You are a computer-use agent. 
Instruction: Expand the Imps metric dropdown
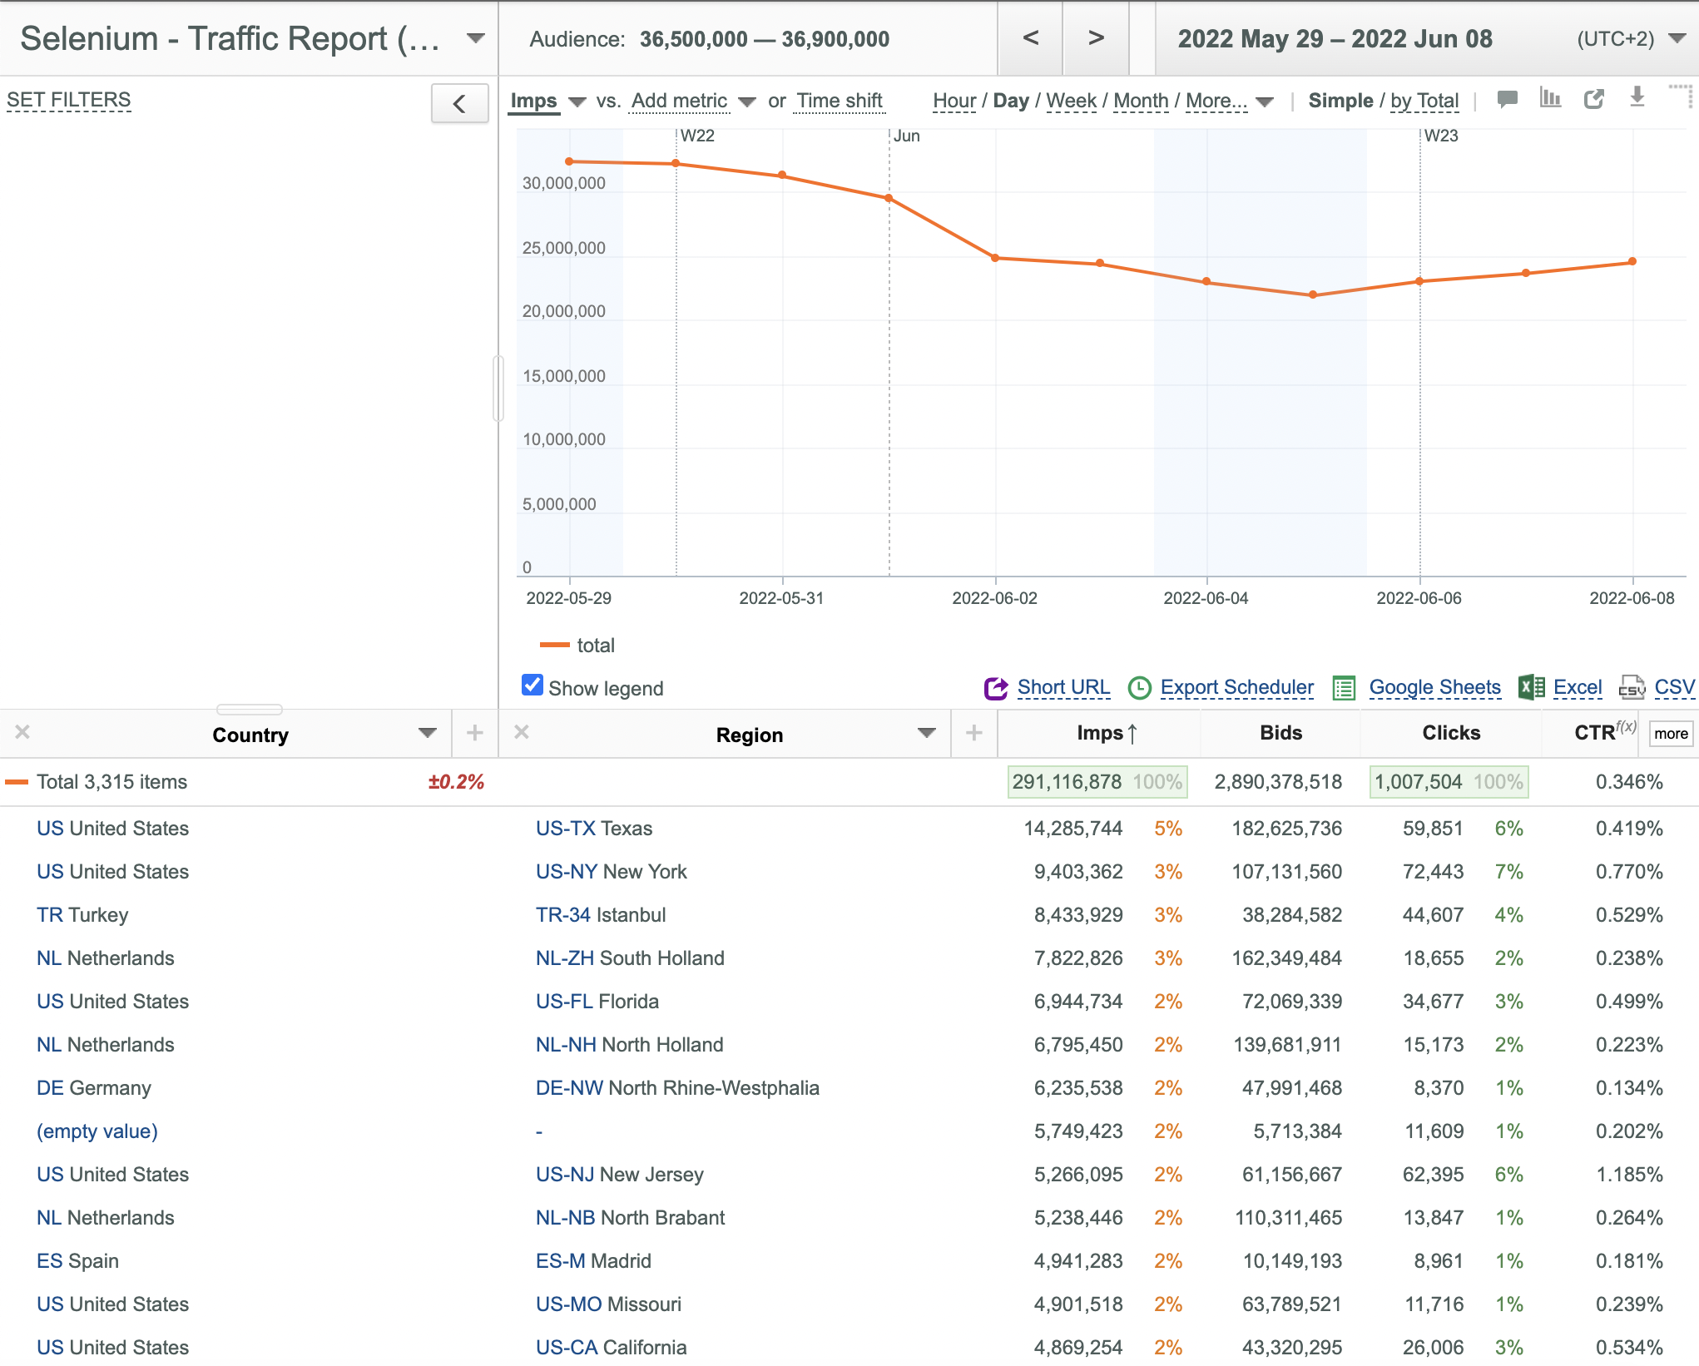point(577,102)
